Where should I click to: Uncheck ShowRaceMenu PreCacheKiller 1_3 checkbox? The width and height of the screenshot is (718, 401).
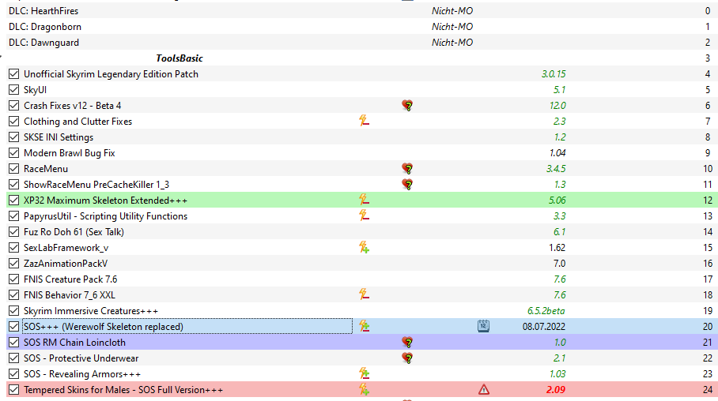coord(13,184)
